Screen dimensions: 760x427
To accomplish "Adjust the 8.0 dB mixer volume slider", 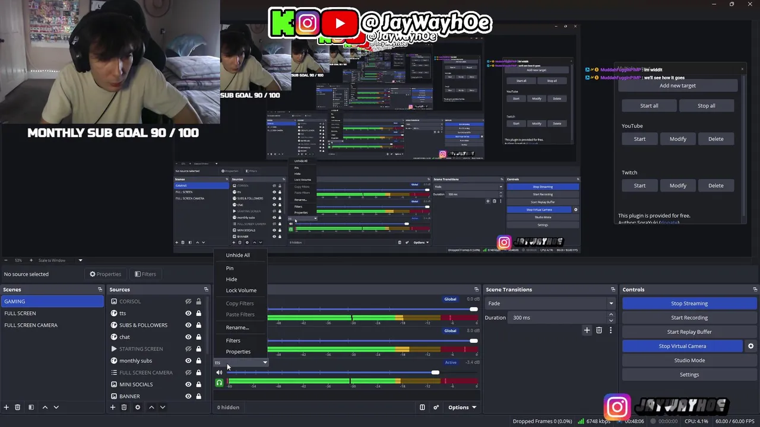I will pos(473,340).
